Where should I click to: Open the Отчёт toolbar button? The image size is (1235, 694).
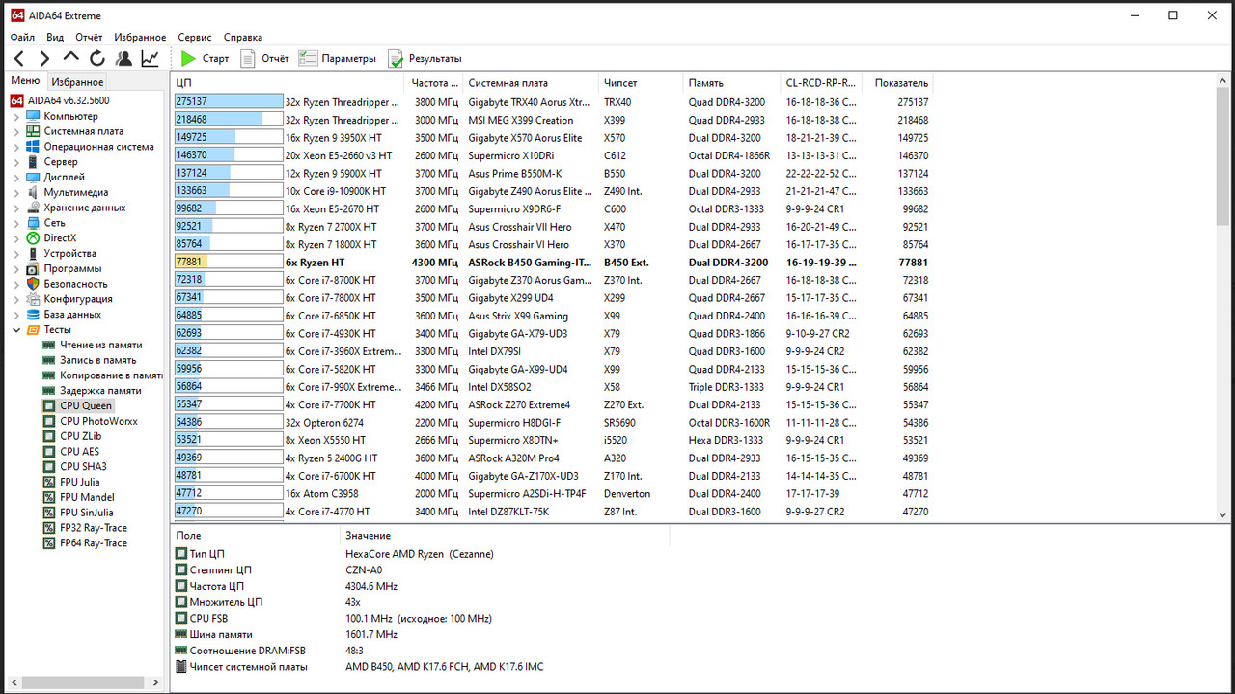pos(264,59)
